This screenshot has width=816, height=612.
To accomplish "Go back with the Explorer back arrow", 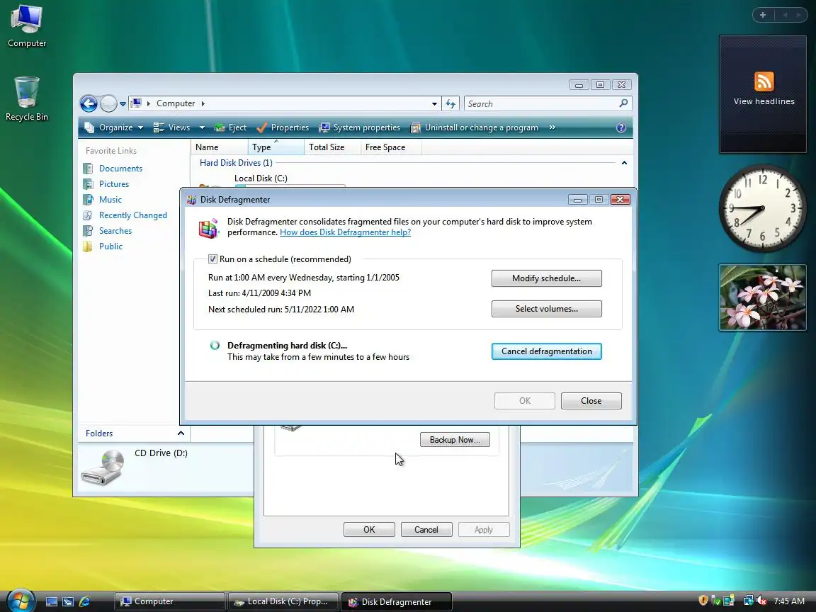I will pyautogui.click(x=89, y=103).
